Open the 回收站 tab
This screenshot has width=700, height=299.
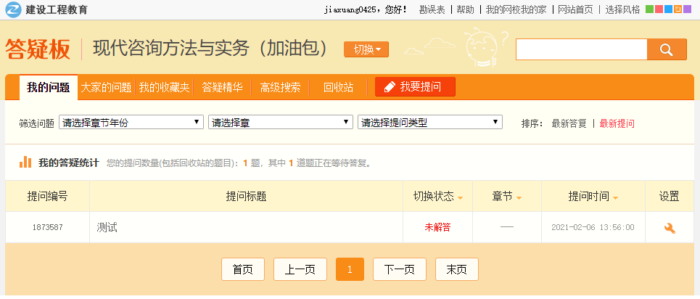coord(338,87)
